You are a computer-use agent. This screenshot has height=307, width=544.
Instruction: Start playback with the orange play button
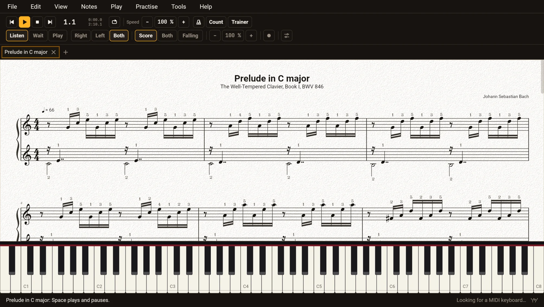24,22
